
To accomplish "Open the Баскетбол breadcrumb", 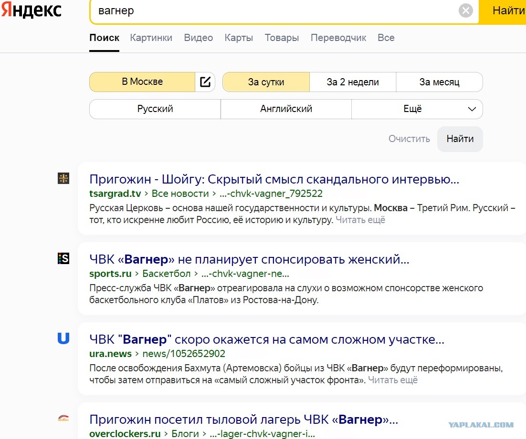I will (x=167, y=274).
